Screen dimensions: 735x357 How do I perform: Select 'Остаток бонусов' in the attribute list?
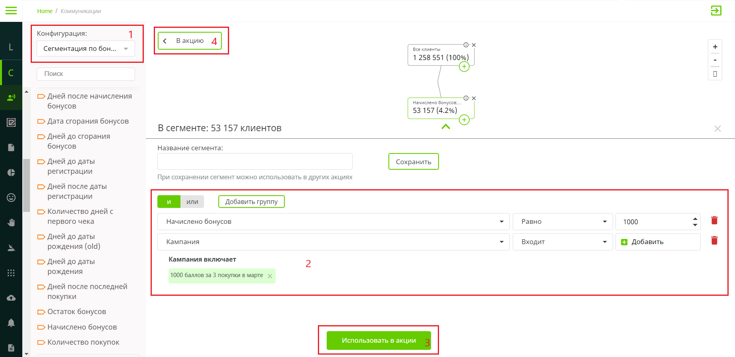pyautogui.click(x=76, y=312)
